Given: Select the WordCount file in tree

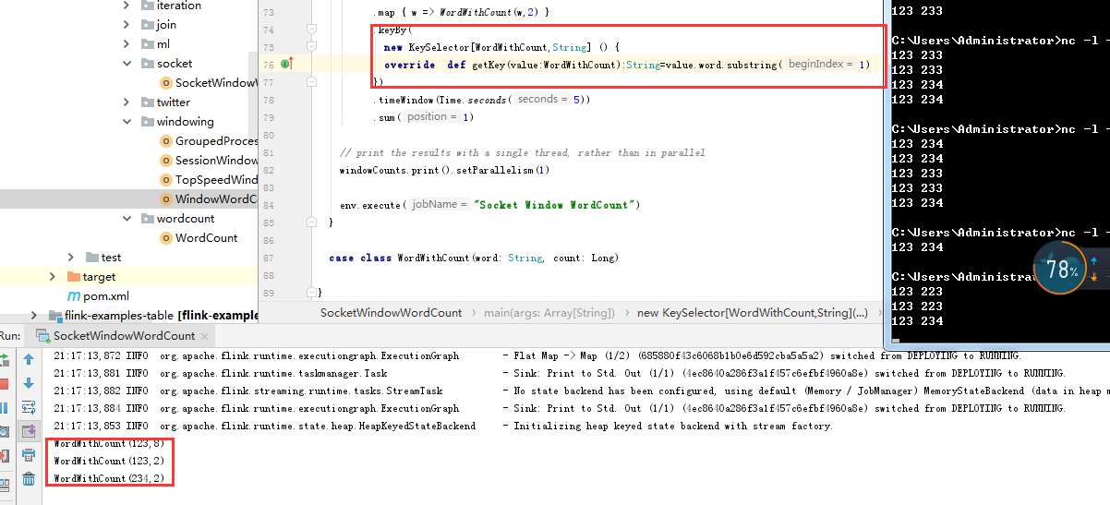Looking at the screenshot, I should 199,238.
